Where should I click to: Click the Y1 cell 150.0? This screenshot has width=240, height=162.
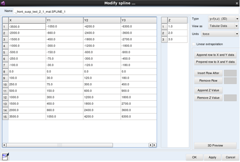click(x=64, y=91)
